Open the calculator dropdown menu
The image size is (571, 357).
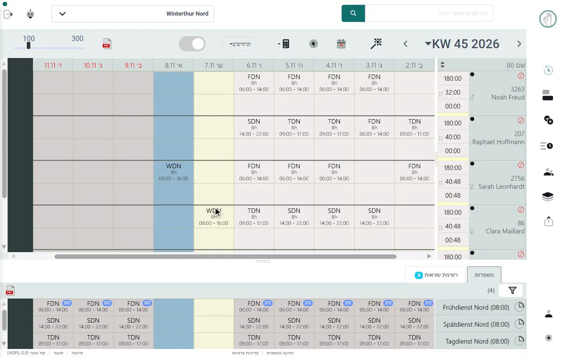284,44
